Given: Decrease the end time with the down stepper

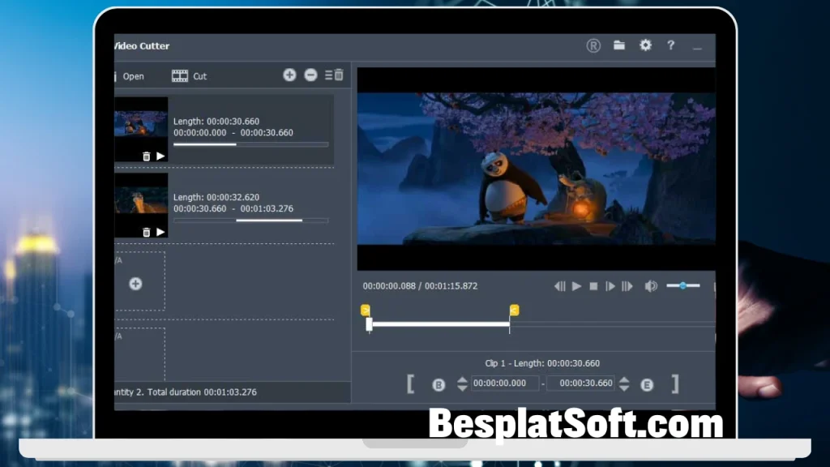Looking at the screenshot, I should coord(625,388).
